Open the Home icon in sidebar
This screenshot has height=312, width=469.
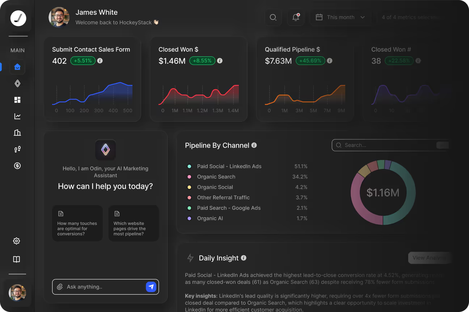[x=17, y=67]
